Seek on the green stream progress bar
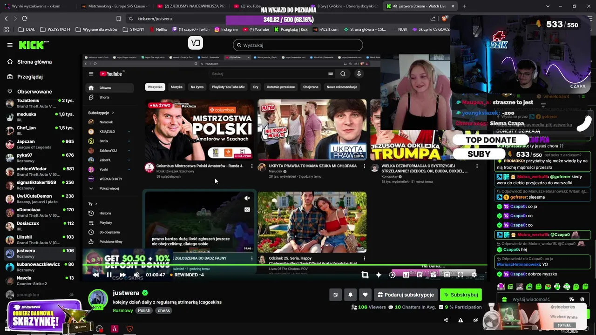 tap(284, 266)
